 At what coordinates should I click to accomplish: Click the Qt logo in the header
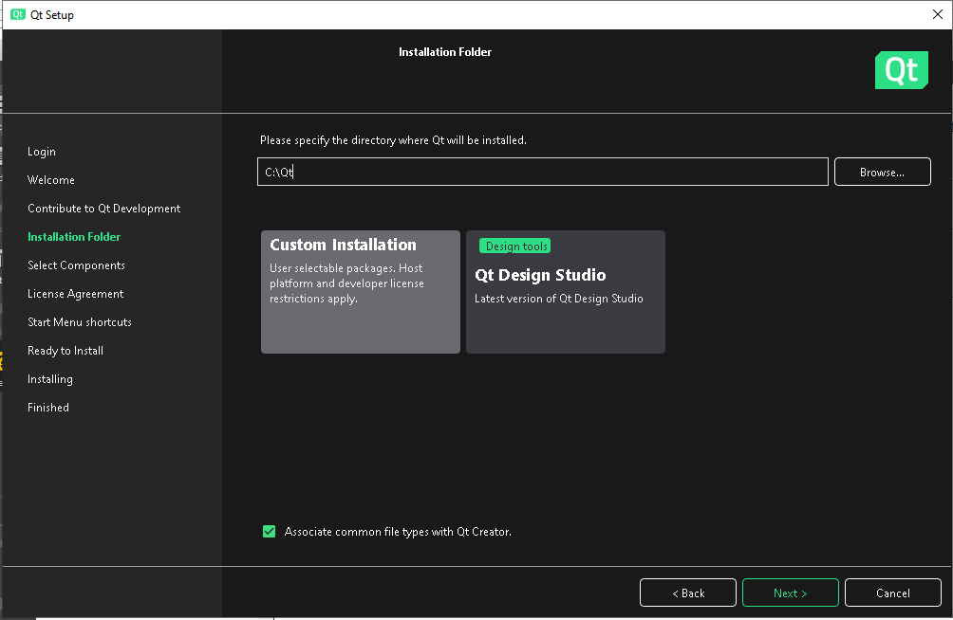tap(902, 70)
